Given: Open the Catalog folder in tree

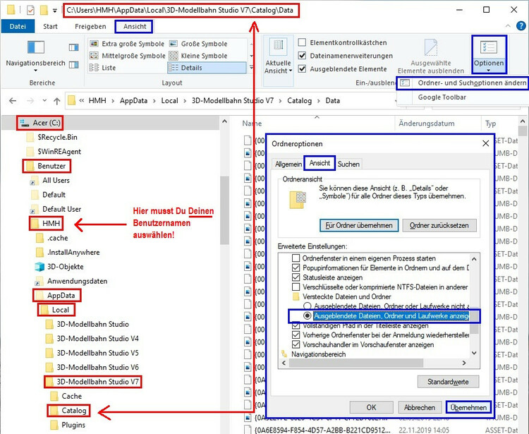Looking at the screenshot, I should [69, 411].
